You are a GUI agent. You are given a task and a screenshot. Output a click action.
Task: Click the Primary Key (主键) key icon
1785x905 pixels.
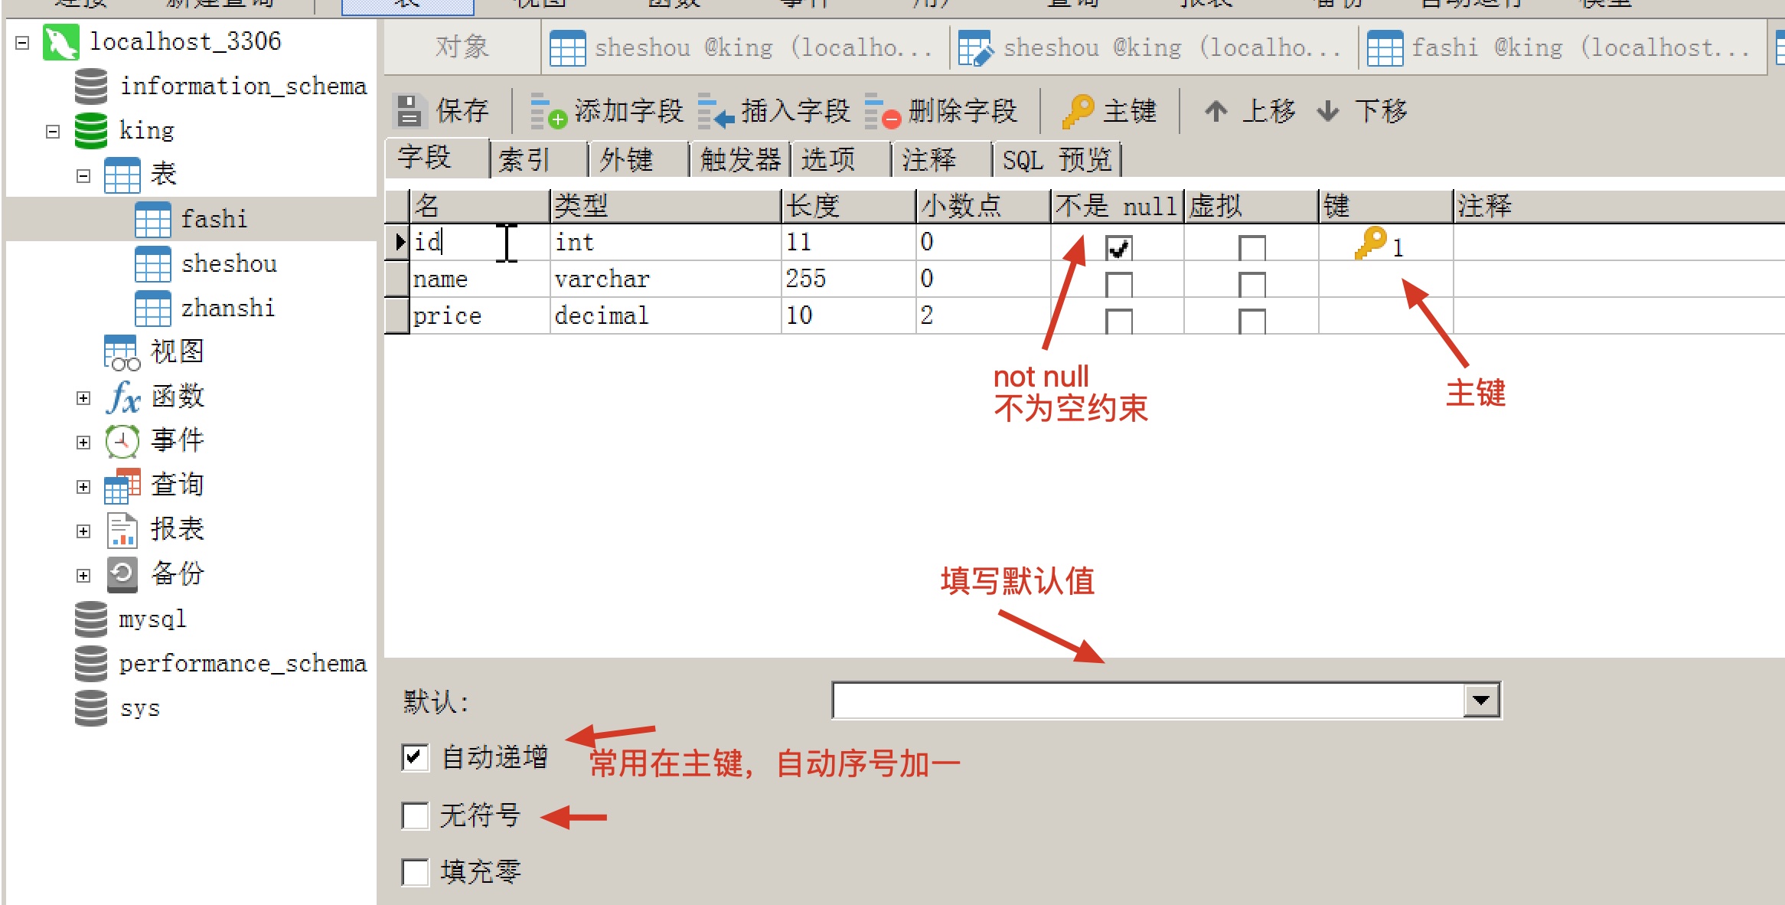1078,111
